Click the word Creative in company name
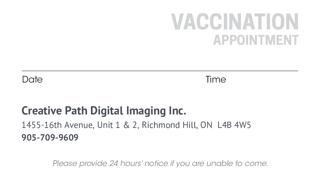This screenshot has width=320, height=181. coord(42,111)
